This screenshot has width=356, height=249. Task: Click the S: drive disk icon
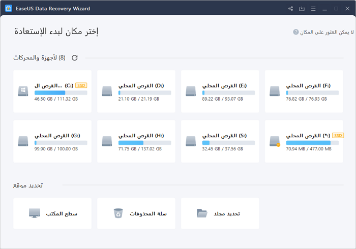coord(191,141)
